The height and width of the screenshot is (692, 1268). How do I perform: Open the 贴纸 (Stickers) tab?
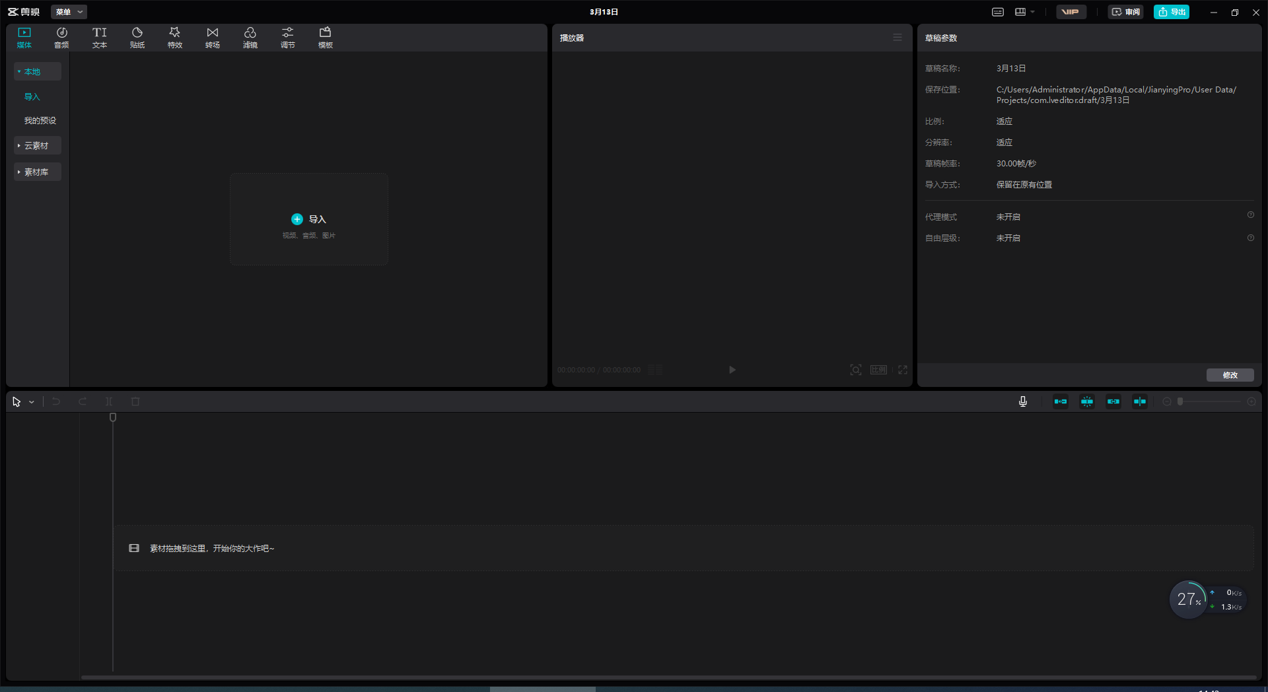coord(137,38)
